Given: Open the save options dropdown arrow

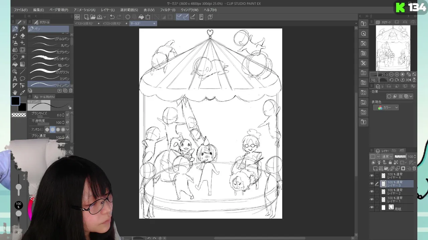Looking at the screenshot, I should (105, 17).
